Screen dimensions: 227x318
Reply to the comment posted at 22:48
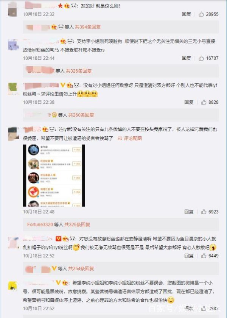coord(189,212)
